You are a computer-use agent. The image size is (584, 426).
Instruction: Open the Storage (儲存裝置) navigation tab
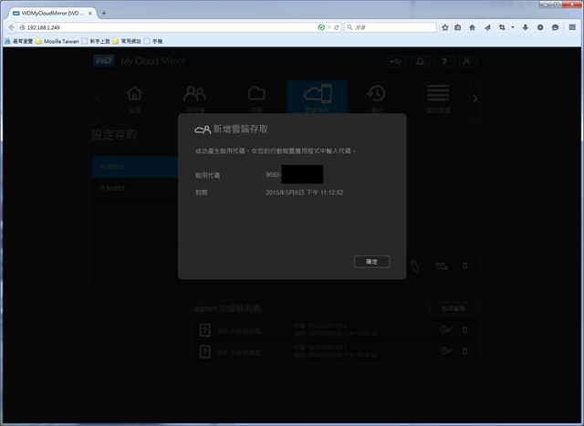tap(438, 99)
